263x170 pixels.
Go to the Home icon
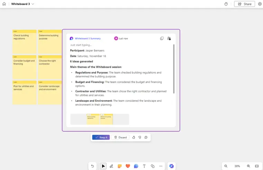(x=4, y=4)
